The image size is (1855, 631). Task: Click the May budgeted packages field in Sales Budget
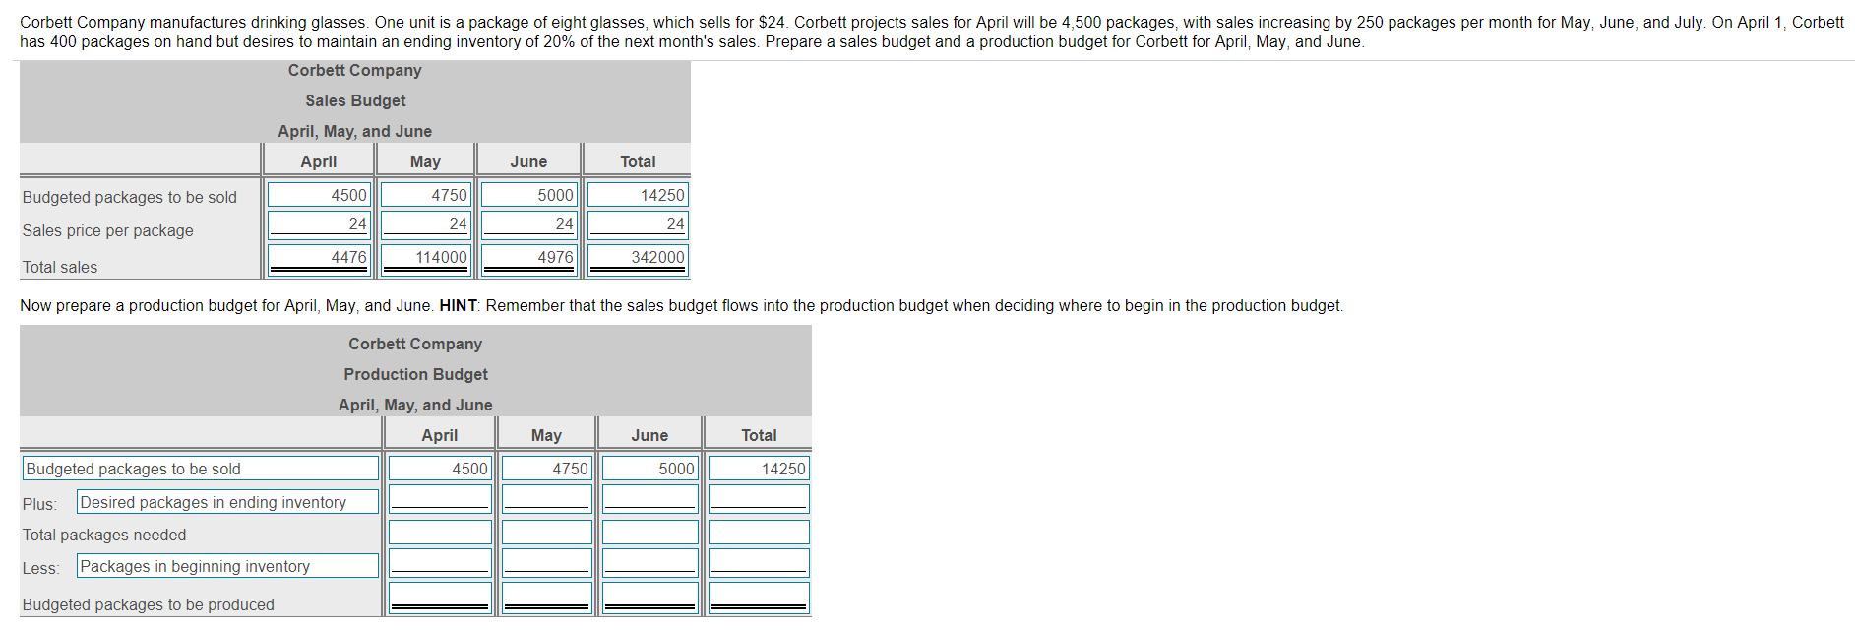coord(425,195)
